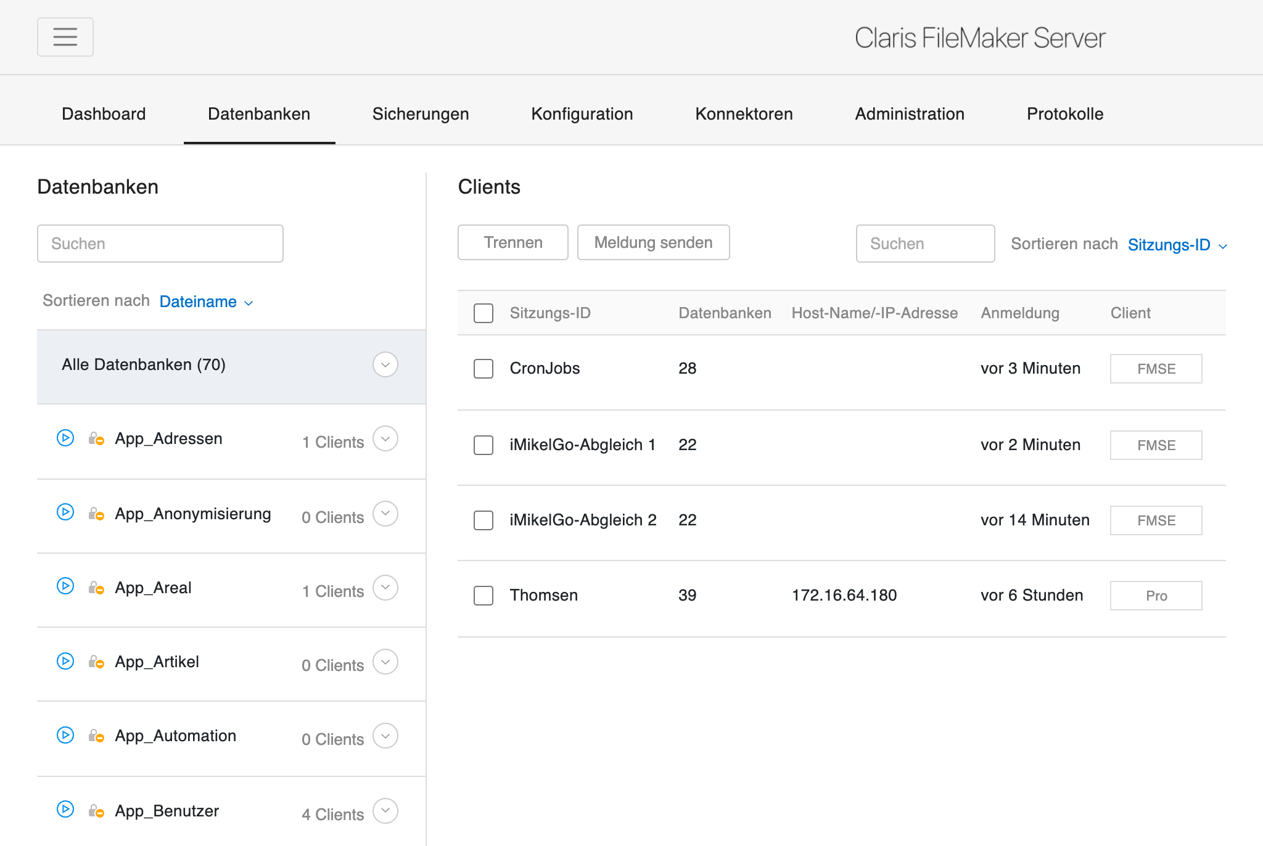Image resolution: width=1263 pixels, height=846 pixels.
Task: Open the Konfiguration tab
Action: tap(582, 114)
